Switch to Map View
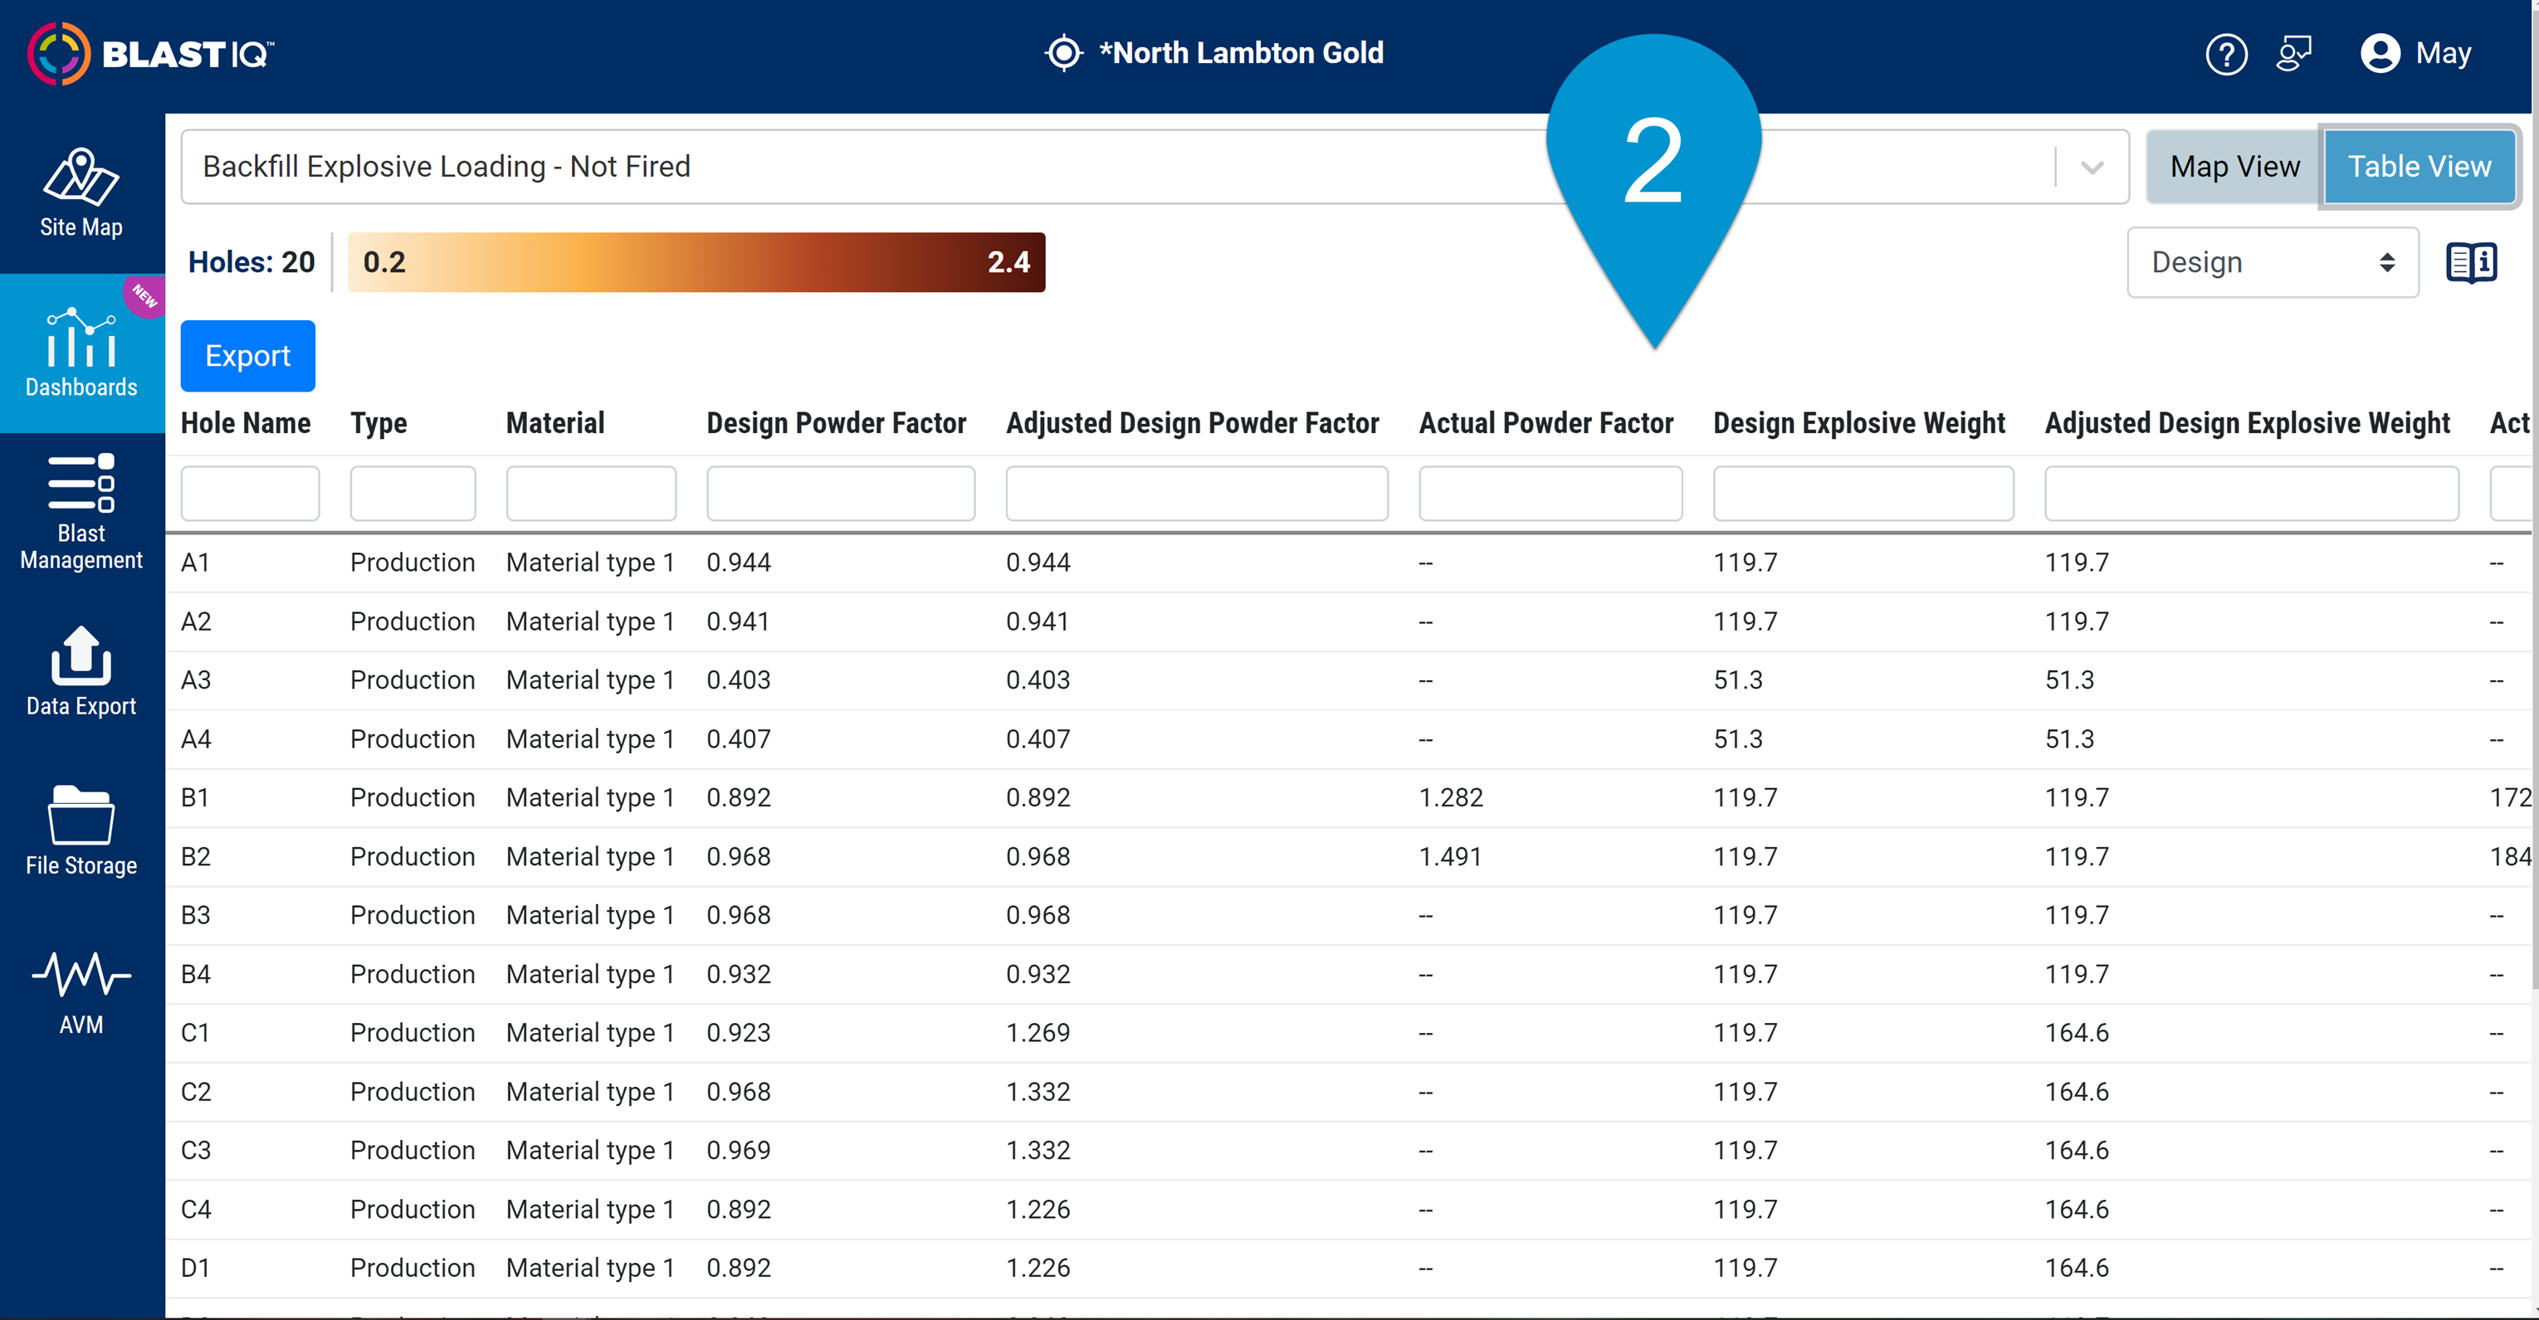Viewport: 2539px width, 1320px height. pyautogui.click(x=2234, y=167)
